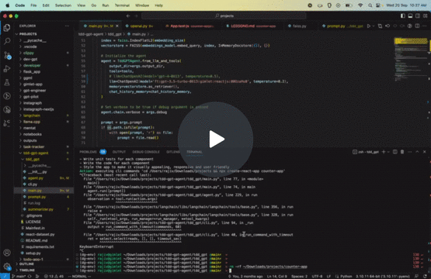Expand the TIMELINE section

pyautogui.click(x=43, y=270)
